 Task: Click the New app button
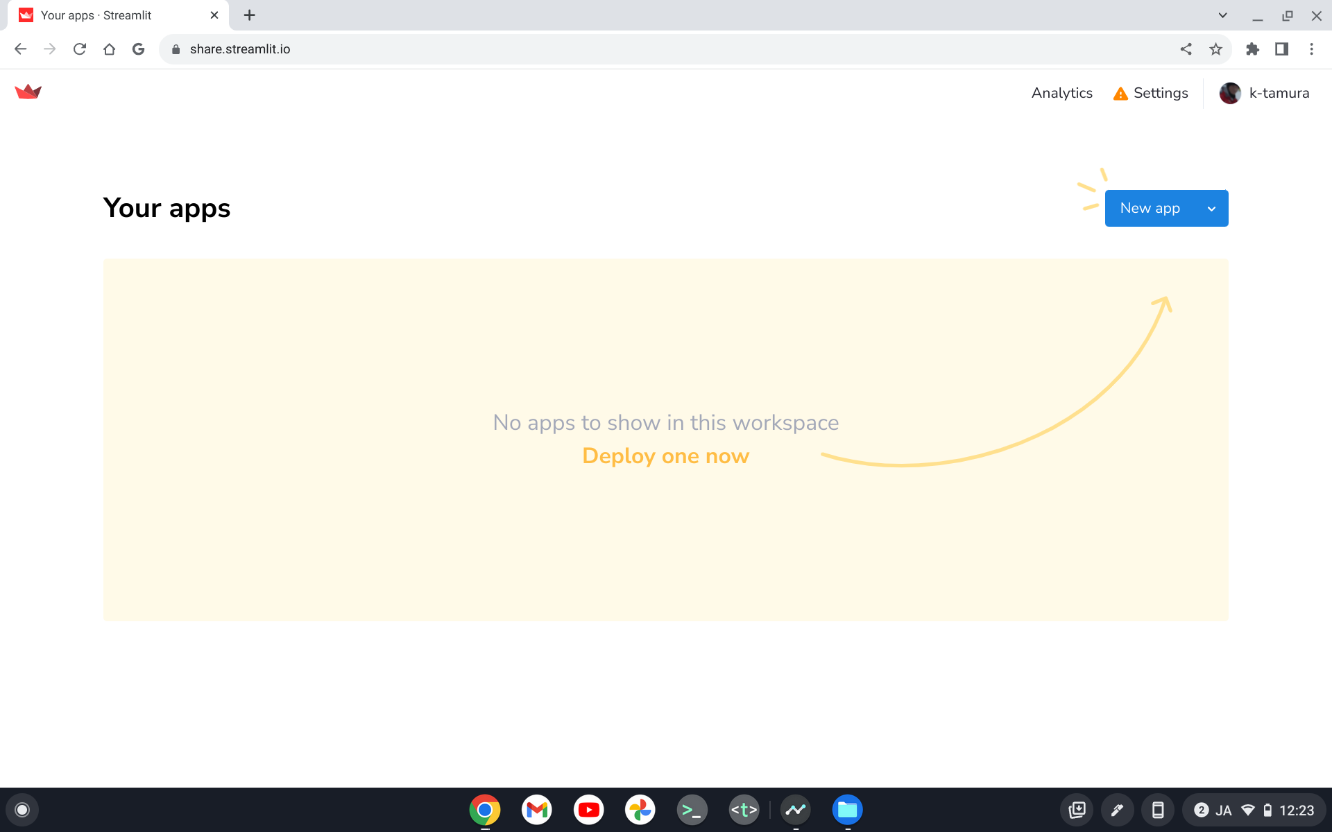point(1150,208)
